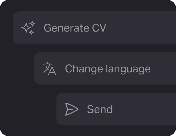Click the paper plane send icon
176x136 pixels.
point(71,109)
